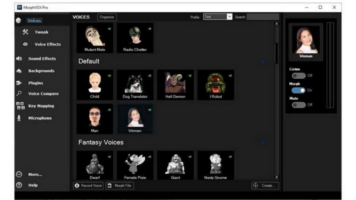Click the Backgrounds sidebar icon
Viewport: 356px width, 200px height.
click(19, 71)
